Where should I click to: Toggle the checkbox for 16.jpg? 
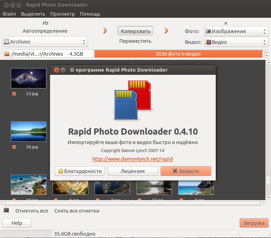click(14, 147)
